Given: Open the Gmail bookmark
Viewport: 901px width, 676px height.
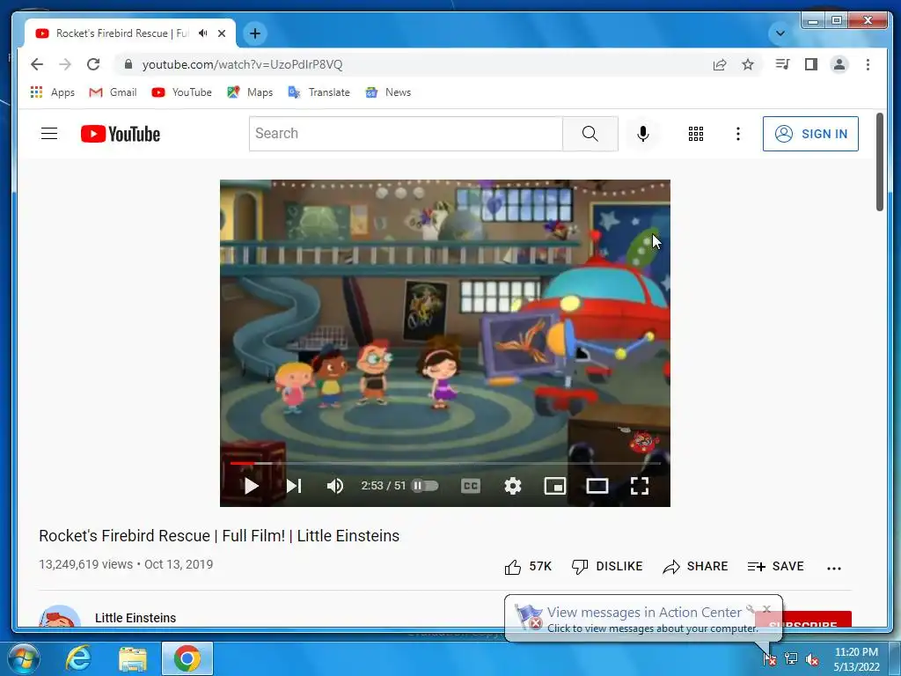Looking at the screenshot, I should click(x=113, y=92).
